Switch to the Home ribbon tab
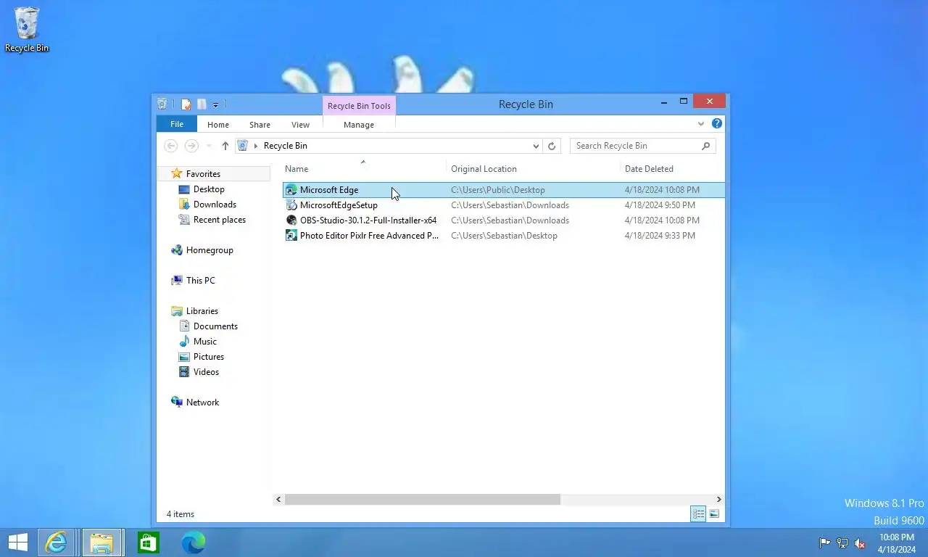Viewport: 928px width, 557px height. (217, 125)
